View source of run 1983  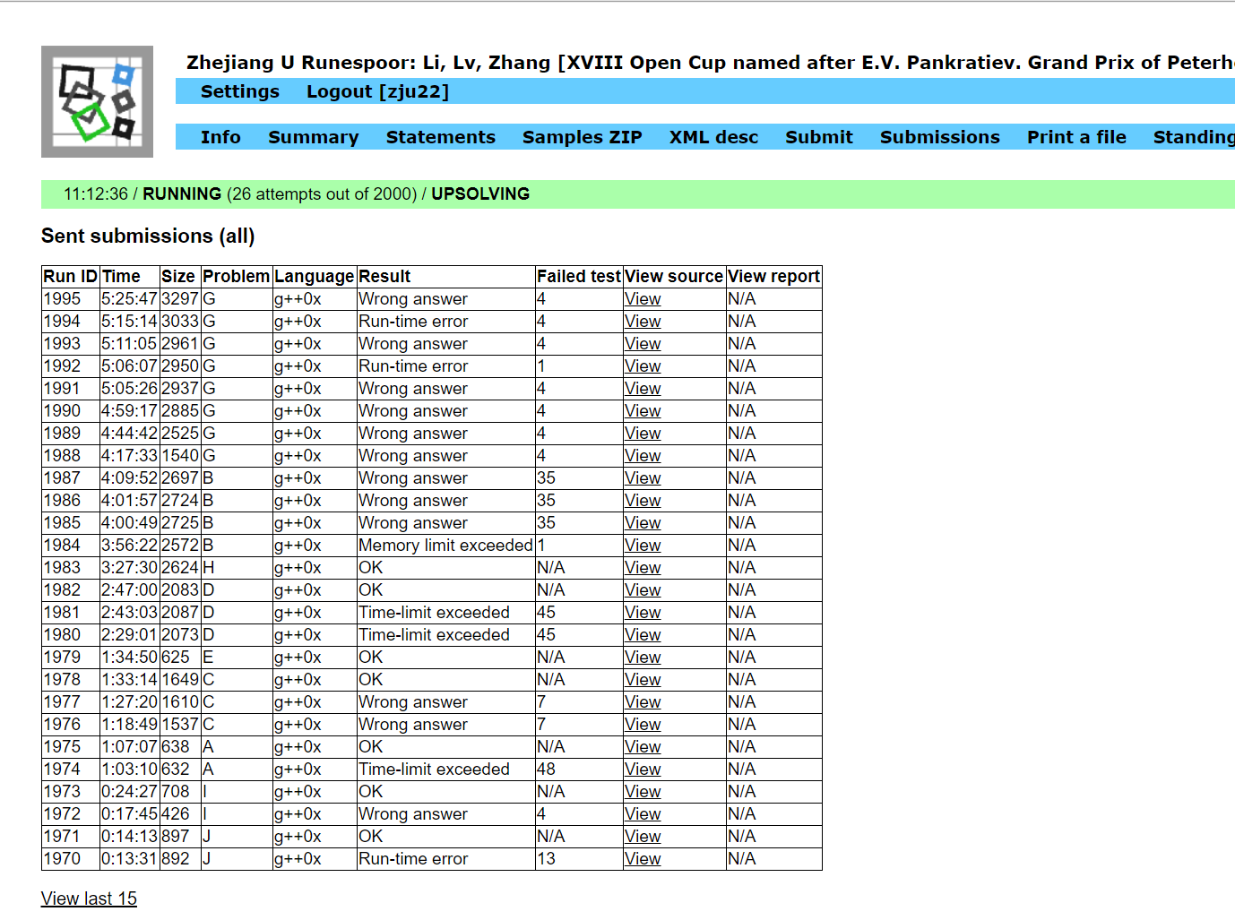tap(643, 568)
